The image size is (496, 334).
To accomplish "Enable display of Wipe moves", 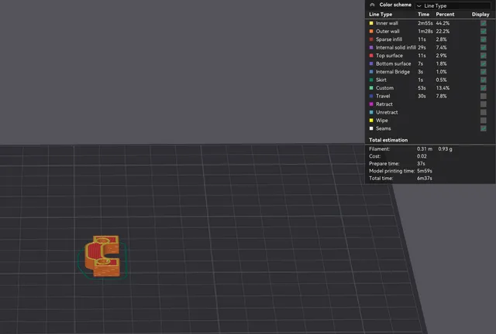I will (483, 121).
